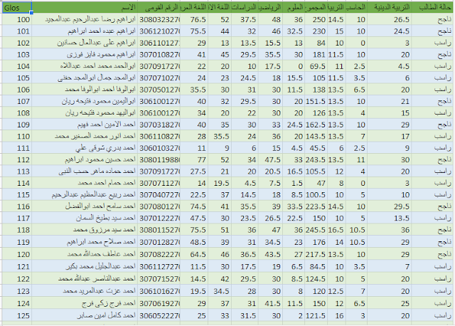This screenshot has height=326, width=455.
Task: Select the cell with number 101
Action: pos(17,31)
